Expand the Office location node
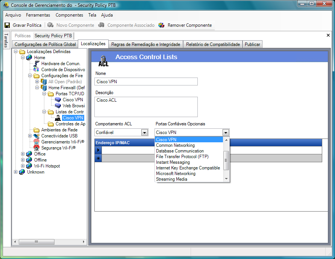This screenshot has width=335, height=259. (x=23, y=154)
